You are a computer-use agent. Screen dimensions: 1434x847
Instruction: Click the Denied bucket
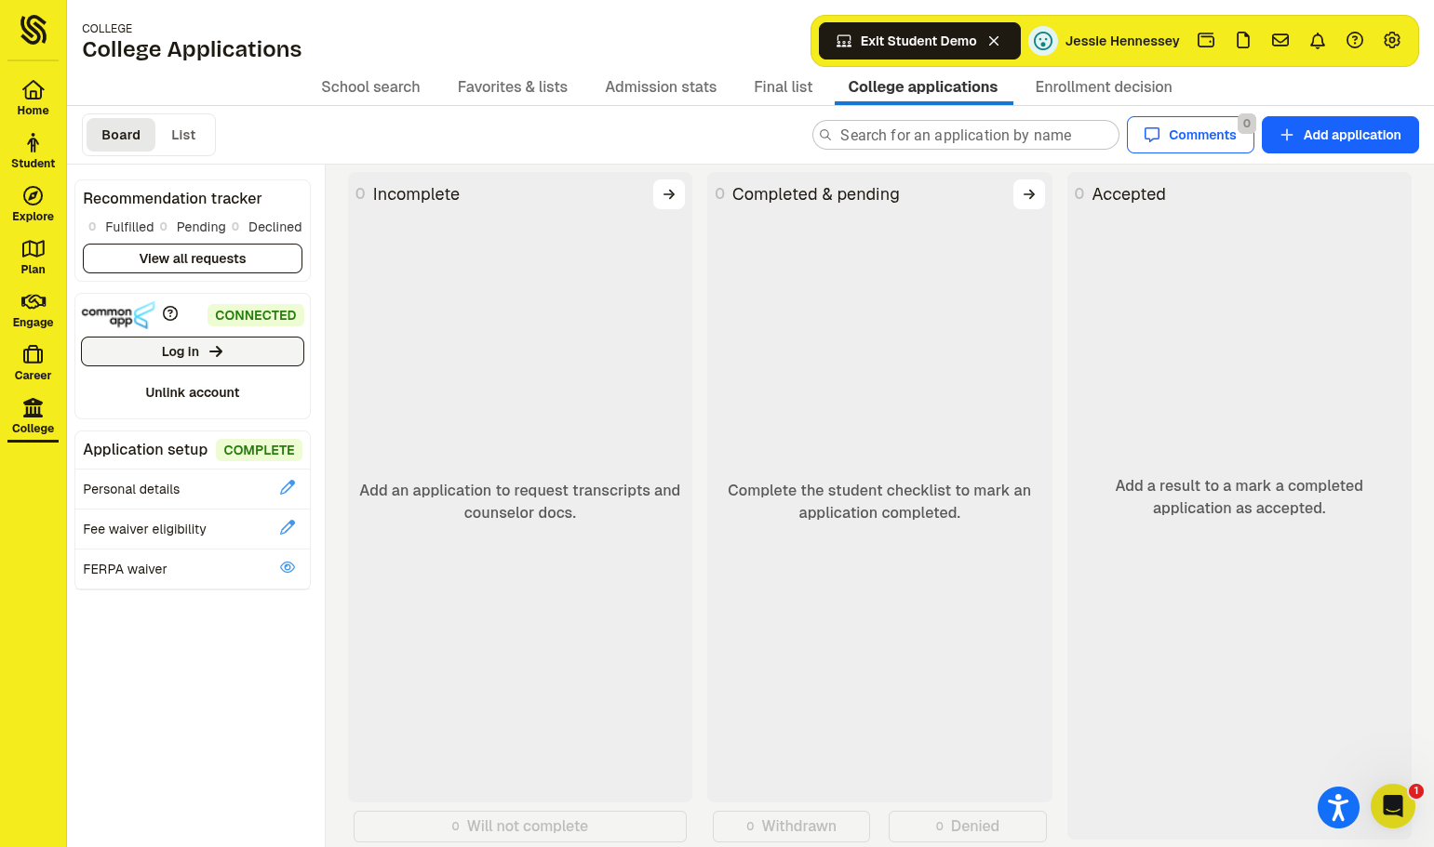[x=968, y=826]
